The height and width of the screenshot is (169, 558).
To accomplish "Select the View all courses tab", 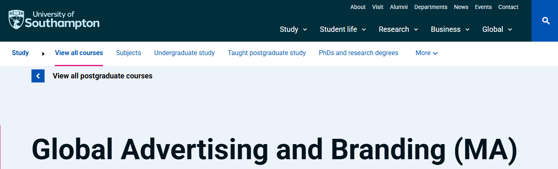I will [79, 53].
